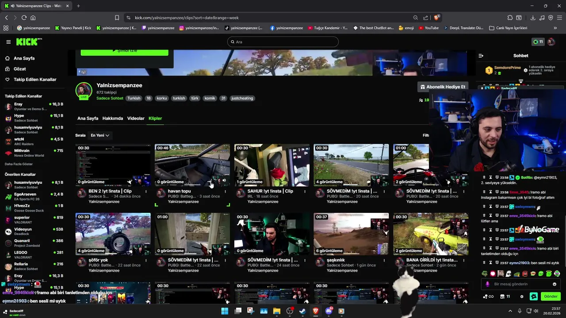Open options menu for 'şoför yok' clip

145,260
